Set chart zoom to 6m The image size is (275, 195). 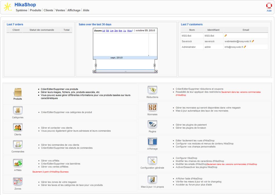tap(120, 30)
